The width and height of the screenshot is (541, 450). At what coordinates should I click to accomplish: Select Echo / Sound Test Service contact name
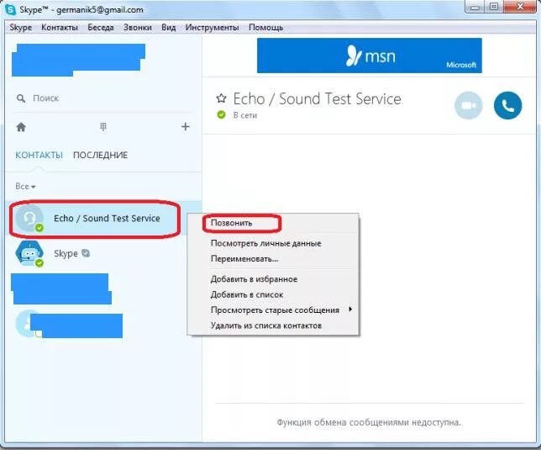[107, 218]
